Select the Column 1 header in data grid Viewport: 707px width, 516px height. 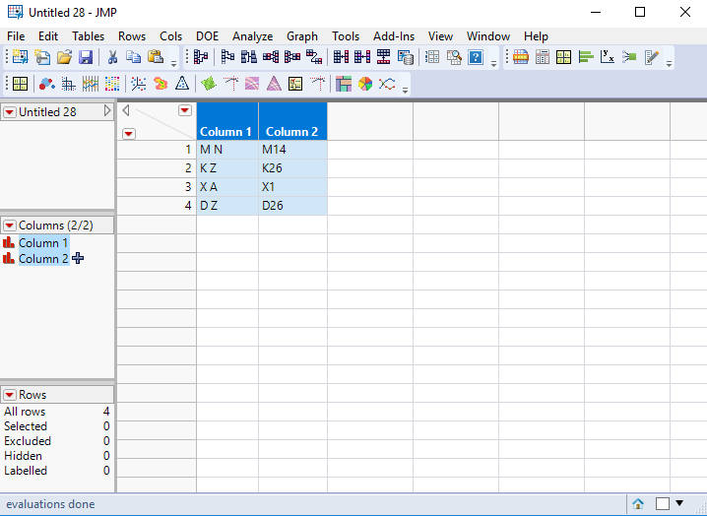coord(227,121)
